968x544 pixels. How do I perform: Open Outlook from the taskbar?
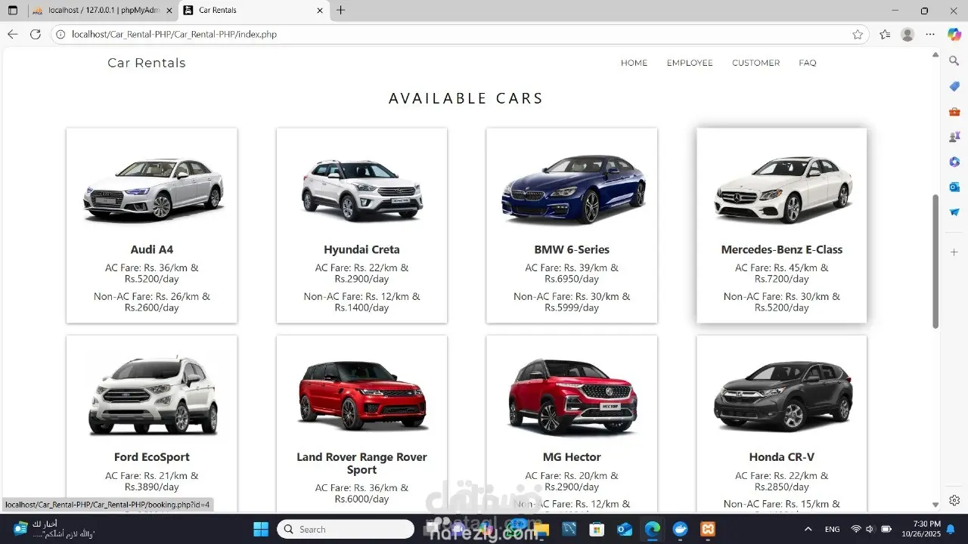pyautogui.click(x=625, y=529)
